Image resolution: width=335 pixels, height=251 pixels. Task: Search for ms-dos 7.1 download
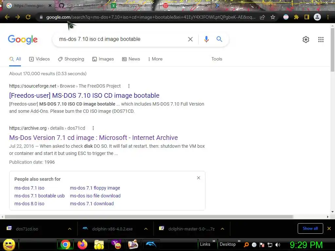pyautogui.click(x=92, y=204)
